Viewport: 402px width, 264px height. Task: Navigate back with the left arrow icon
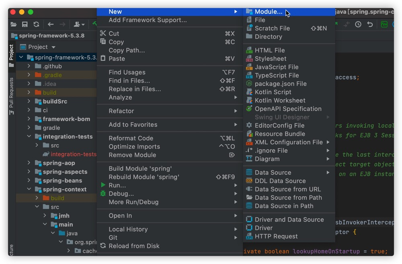click(x=51, y=24)
